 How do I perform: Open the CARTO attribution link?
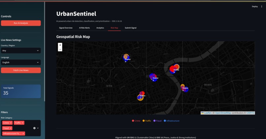pos(250,113)
